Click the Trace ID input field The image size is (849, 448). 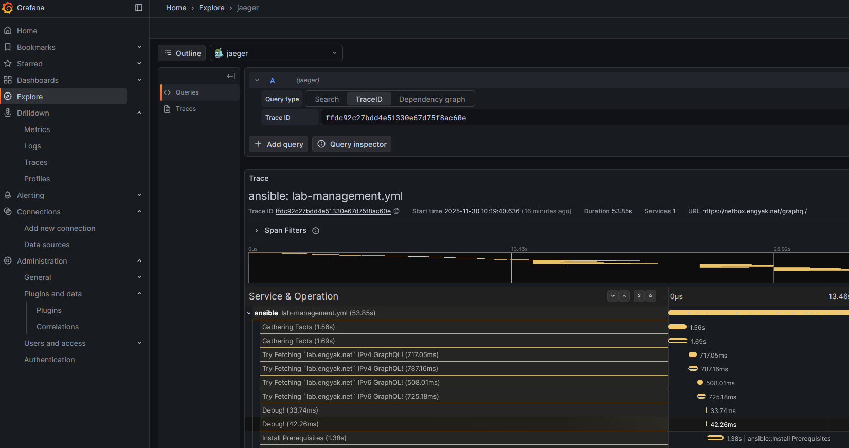[566, 118]
